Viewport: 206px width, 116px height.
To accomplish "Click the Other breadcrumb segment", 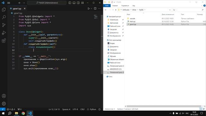I will 134,10.
